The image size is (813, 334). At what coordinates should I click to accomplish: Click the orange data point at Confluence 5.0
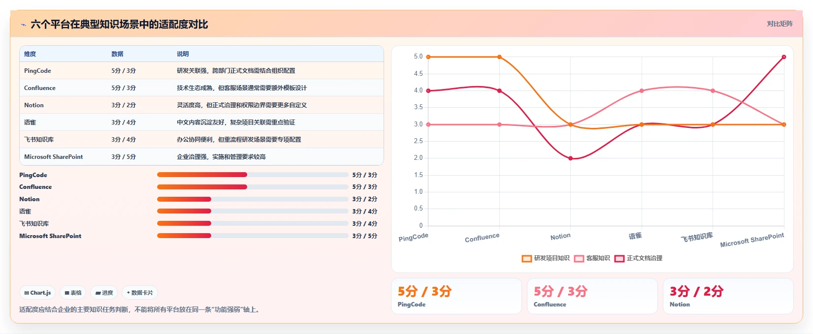pyautogui.click(x=499, y=57)
